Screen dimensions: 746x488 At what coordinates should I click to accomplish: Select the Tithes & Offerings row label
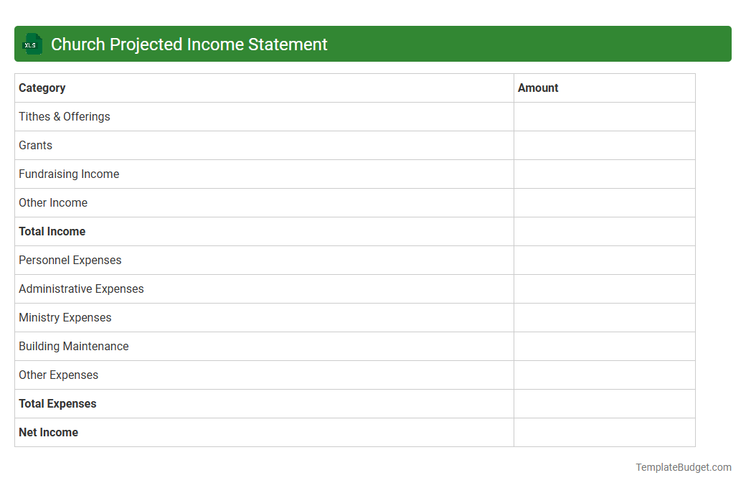click(x=64, y=116)
